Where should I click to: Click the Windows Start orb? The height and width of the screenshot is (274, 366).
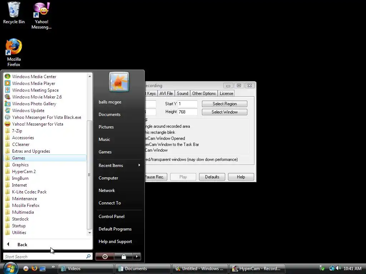[x=10, y=268]
